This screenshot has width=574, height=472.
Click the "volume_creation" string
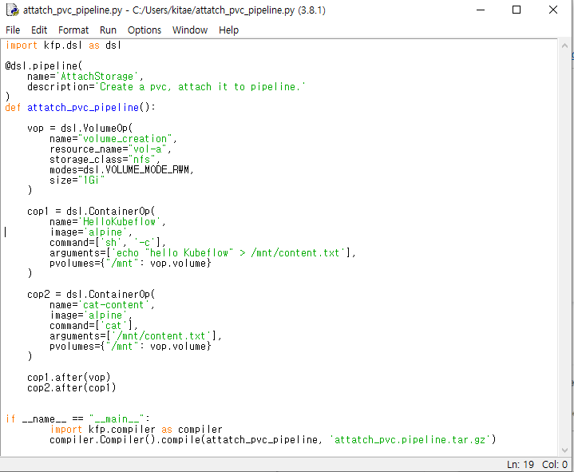coord(125,139)
